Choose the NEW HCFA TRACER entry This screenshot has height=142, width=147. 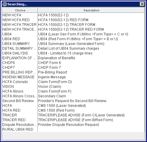tap(73, 25)
